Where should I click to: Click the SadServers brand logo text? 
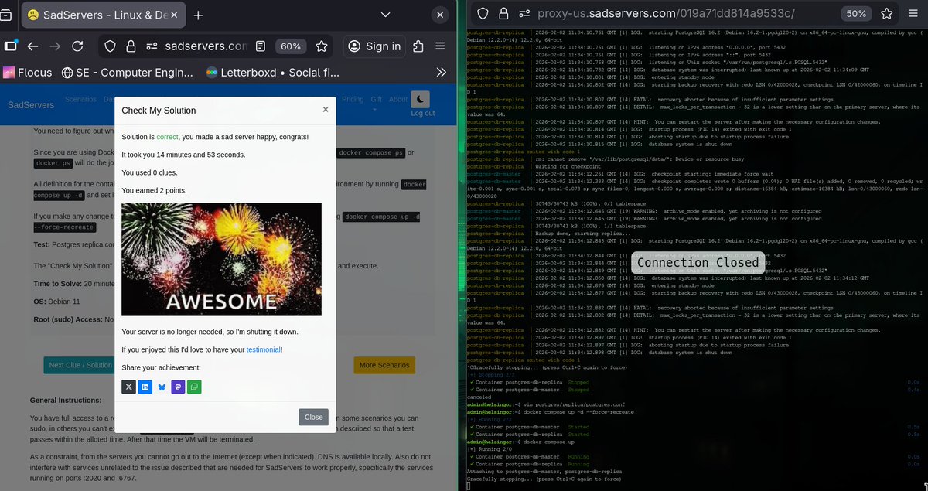click(x=31, y=104)
